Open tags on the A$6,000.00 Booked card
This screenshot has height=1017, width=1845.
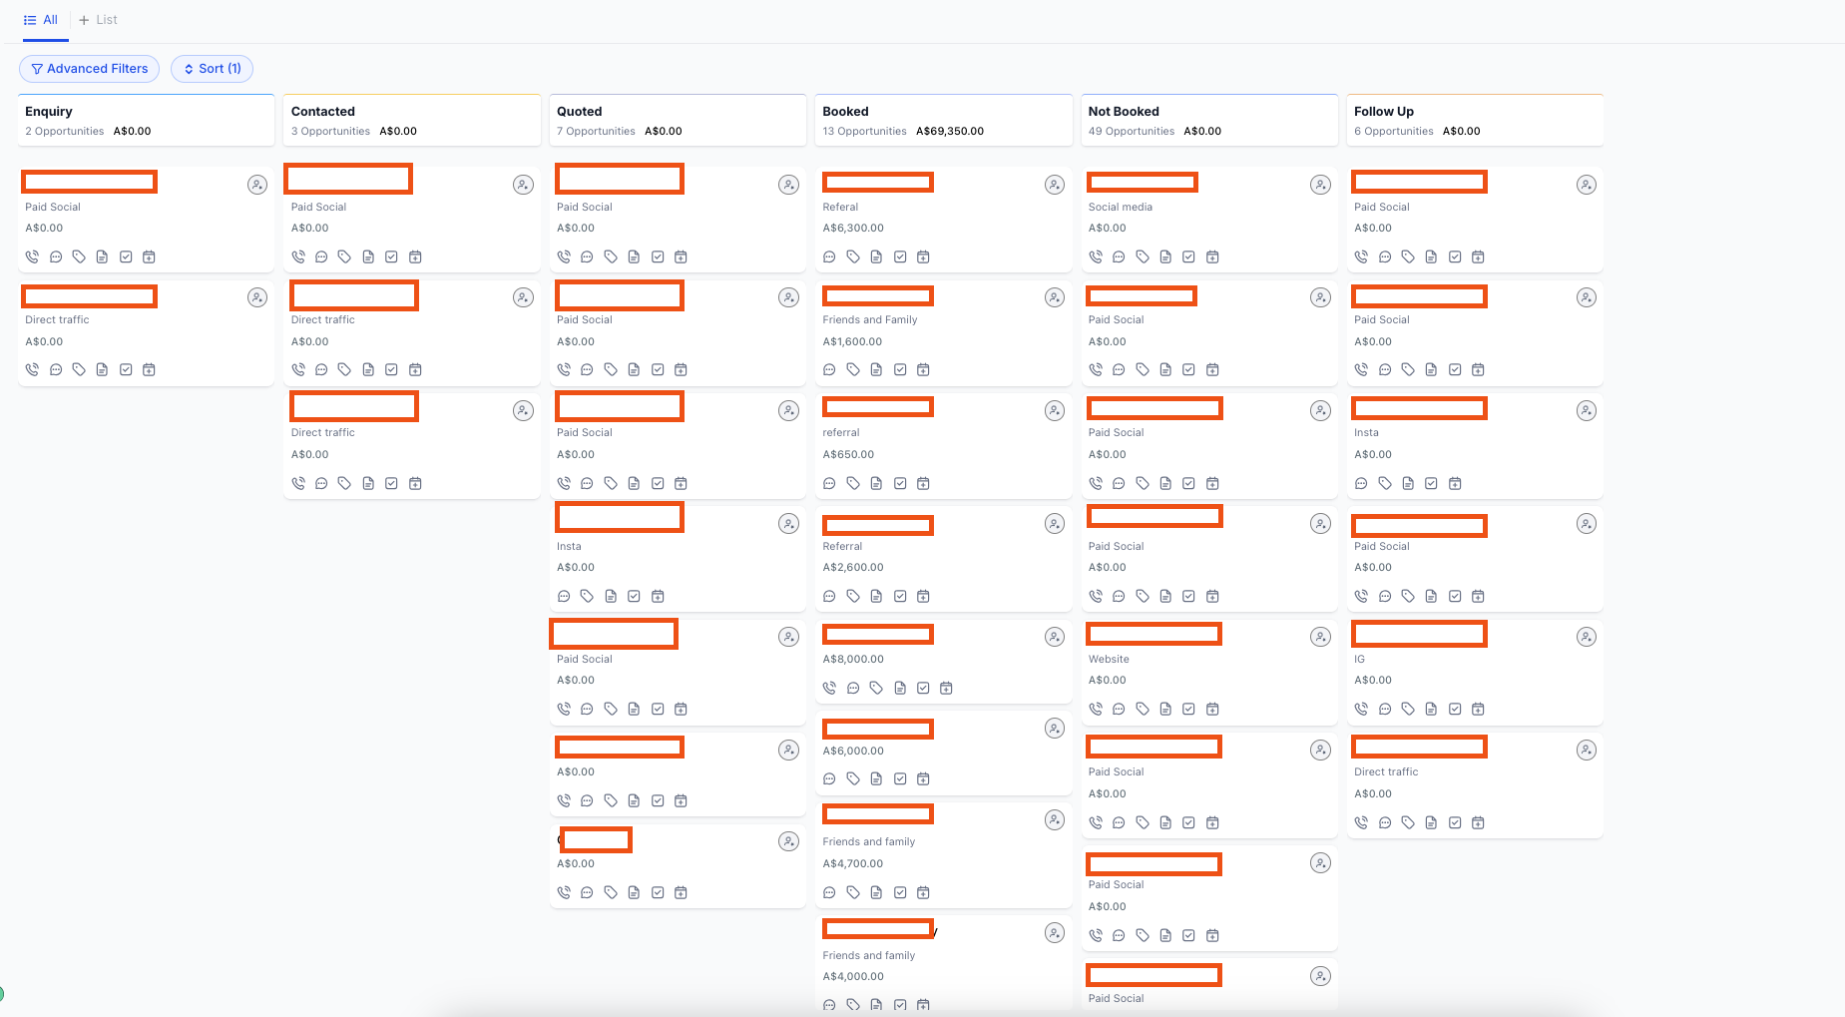(x=853, y=778)
